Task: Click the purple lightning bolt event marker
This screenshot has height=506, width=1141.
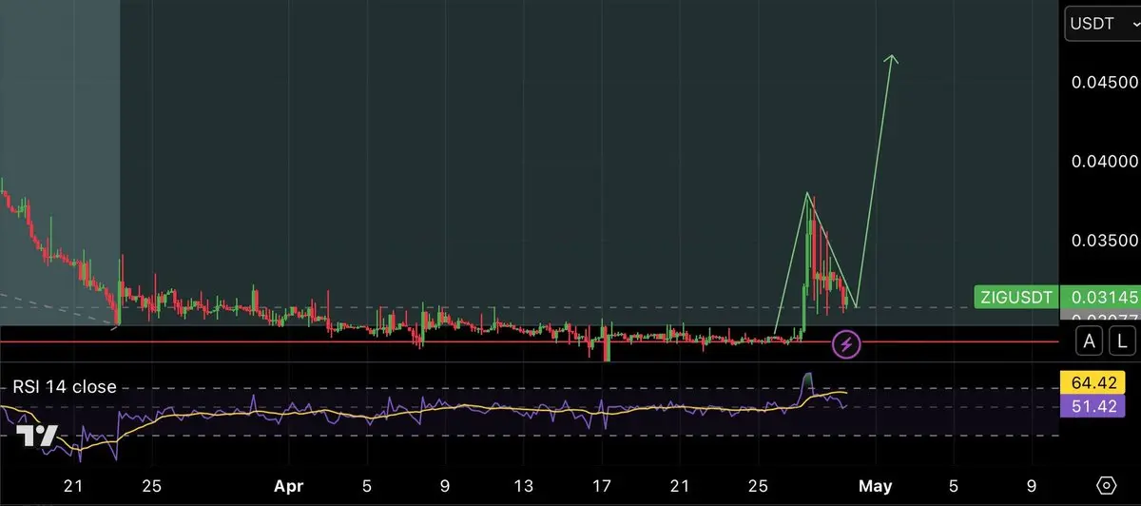Action: click(x=846, y=344)
